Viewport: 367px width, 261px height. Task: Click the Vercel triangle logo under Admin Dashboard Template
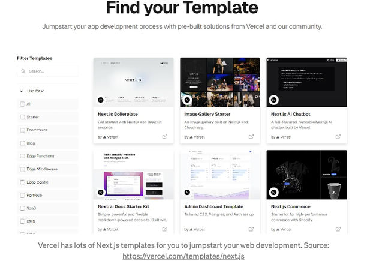191,229
